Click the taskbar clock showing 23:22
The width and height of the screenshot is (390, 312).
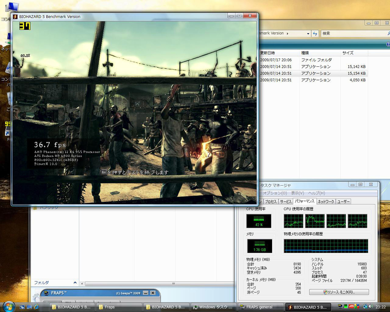(381, 307)
